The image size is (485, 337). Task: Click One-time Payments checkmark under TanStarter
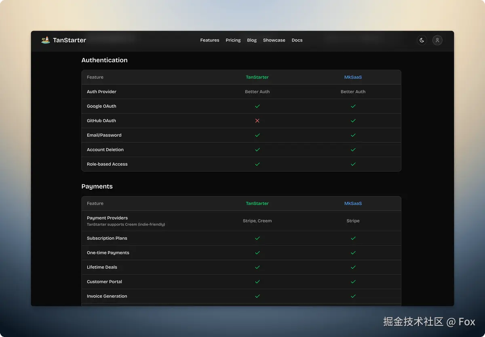(257, 253)
